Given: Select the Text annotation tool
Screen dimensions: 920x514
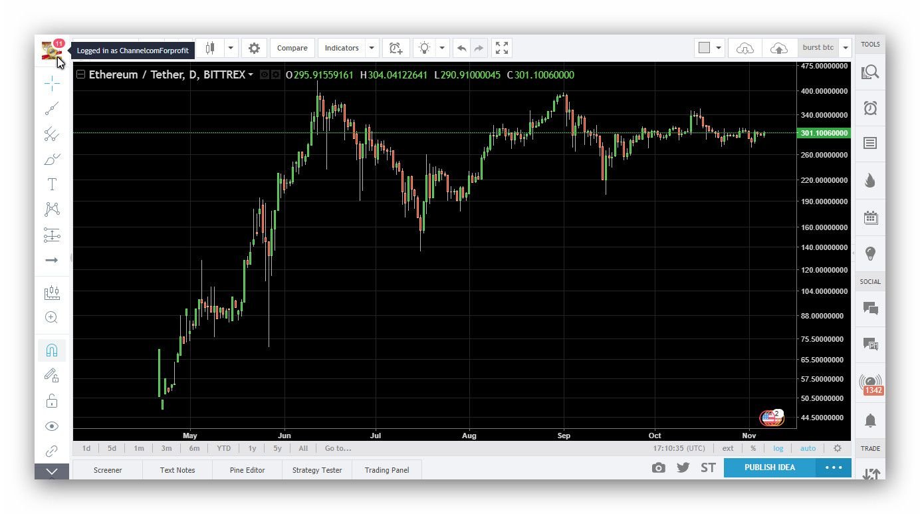Looking at the screenshot, I should click(x=52, y=184).
